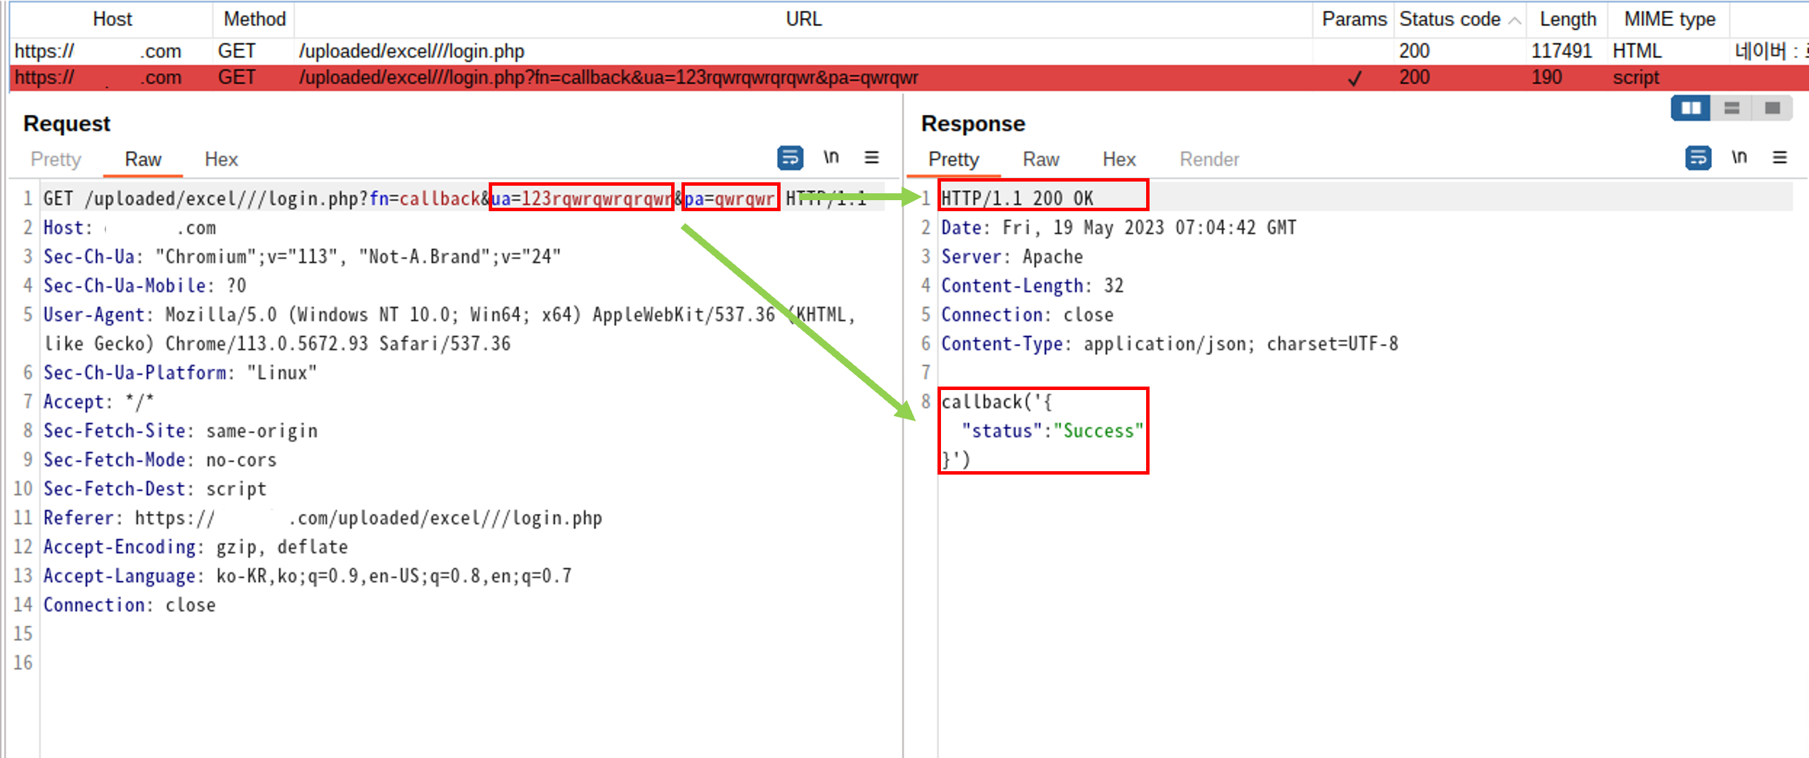Switch Request view to Raw tab

[x=142, y=160]
